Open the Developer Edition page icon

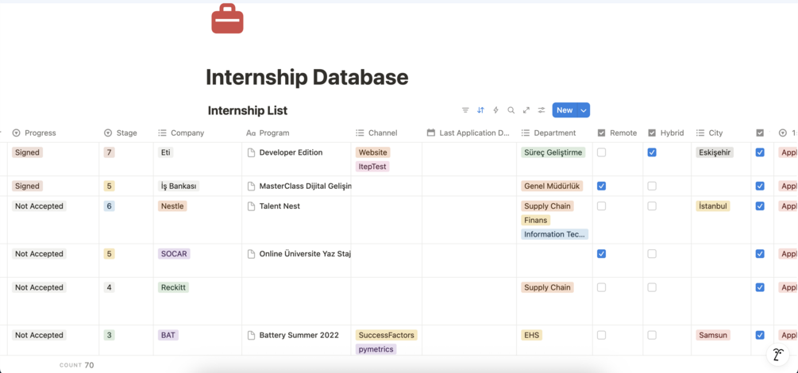coord(251,152)
